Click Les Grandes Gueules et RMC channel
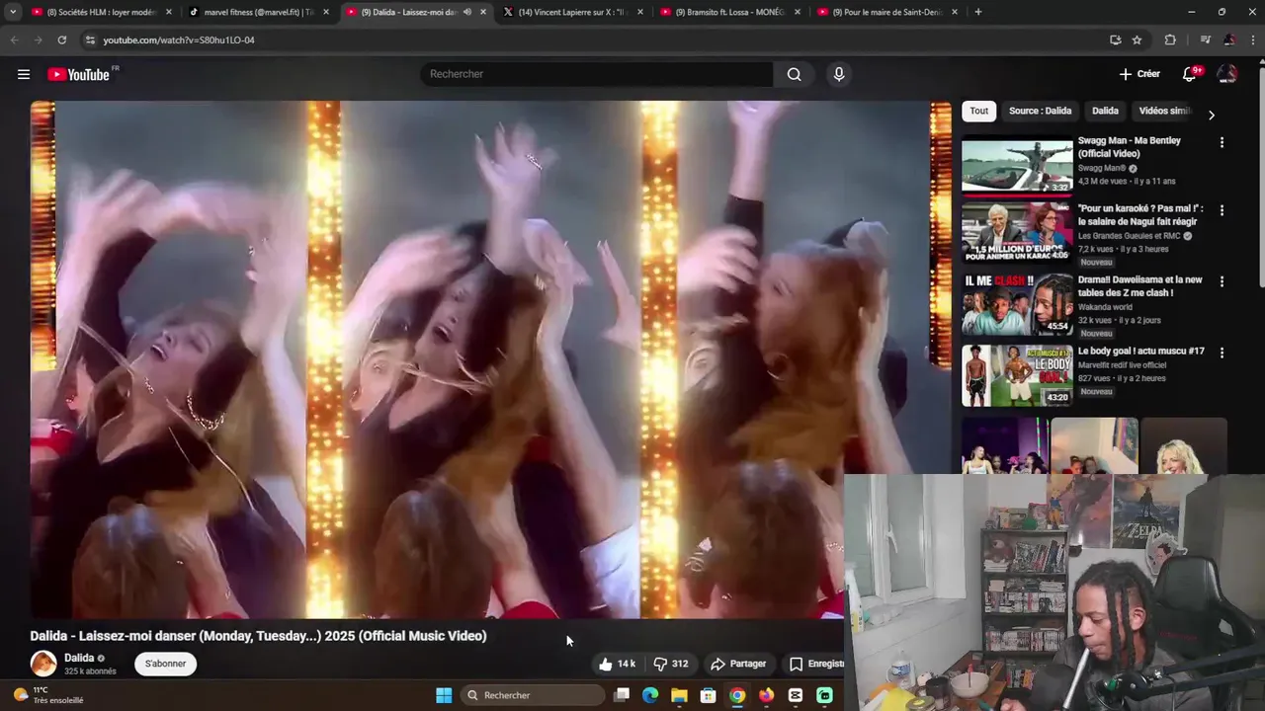Viewport: 1265px width, 711px height. pos(1131,236)
